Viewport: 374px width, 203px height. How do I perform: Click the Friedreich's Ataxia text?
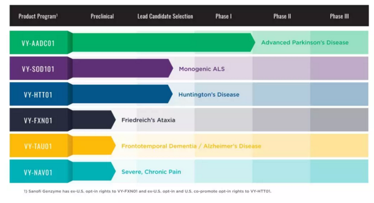[148, 120]
